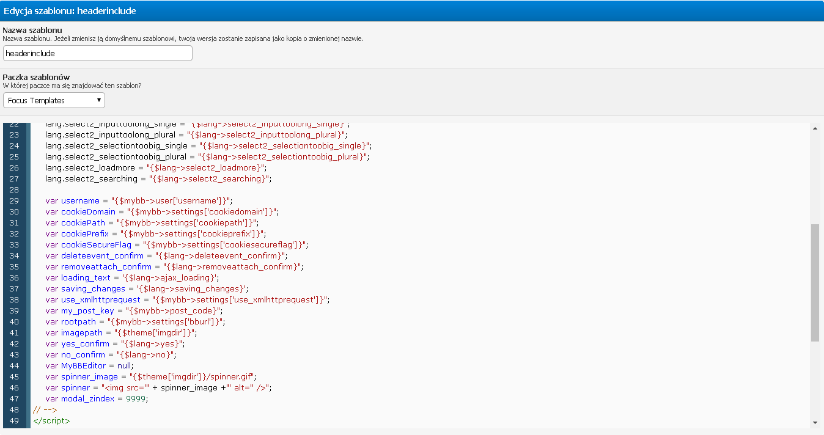Click the template name input field
This screenshot has width=824, height=435.
98,54
